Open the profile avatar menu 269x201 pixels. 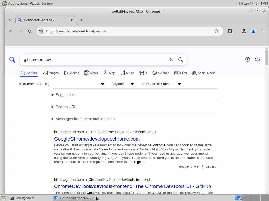coord(254,31)
